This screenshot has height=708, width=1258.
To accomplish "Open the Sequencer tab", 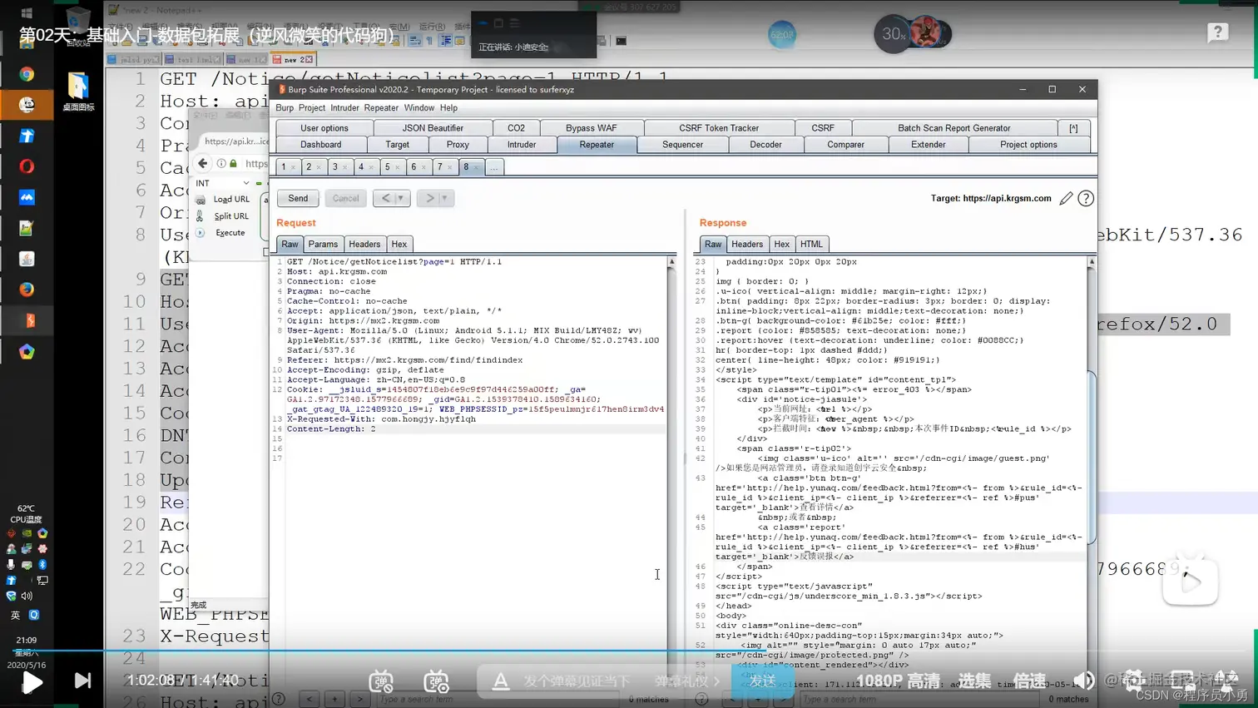I will coord(682,145).
